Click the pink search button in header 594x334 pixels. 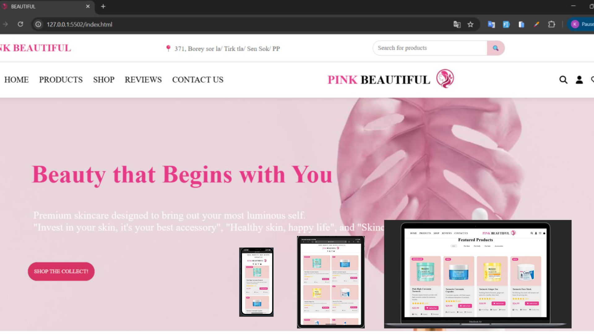(x=496, y=48)
